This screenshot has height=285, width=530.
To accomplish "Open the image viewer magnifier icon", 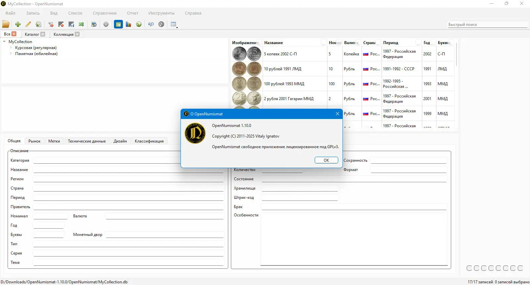I will click(94, 24).
